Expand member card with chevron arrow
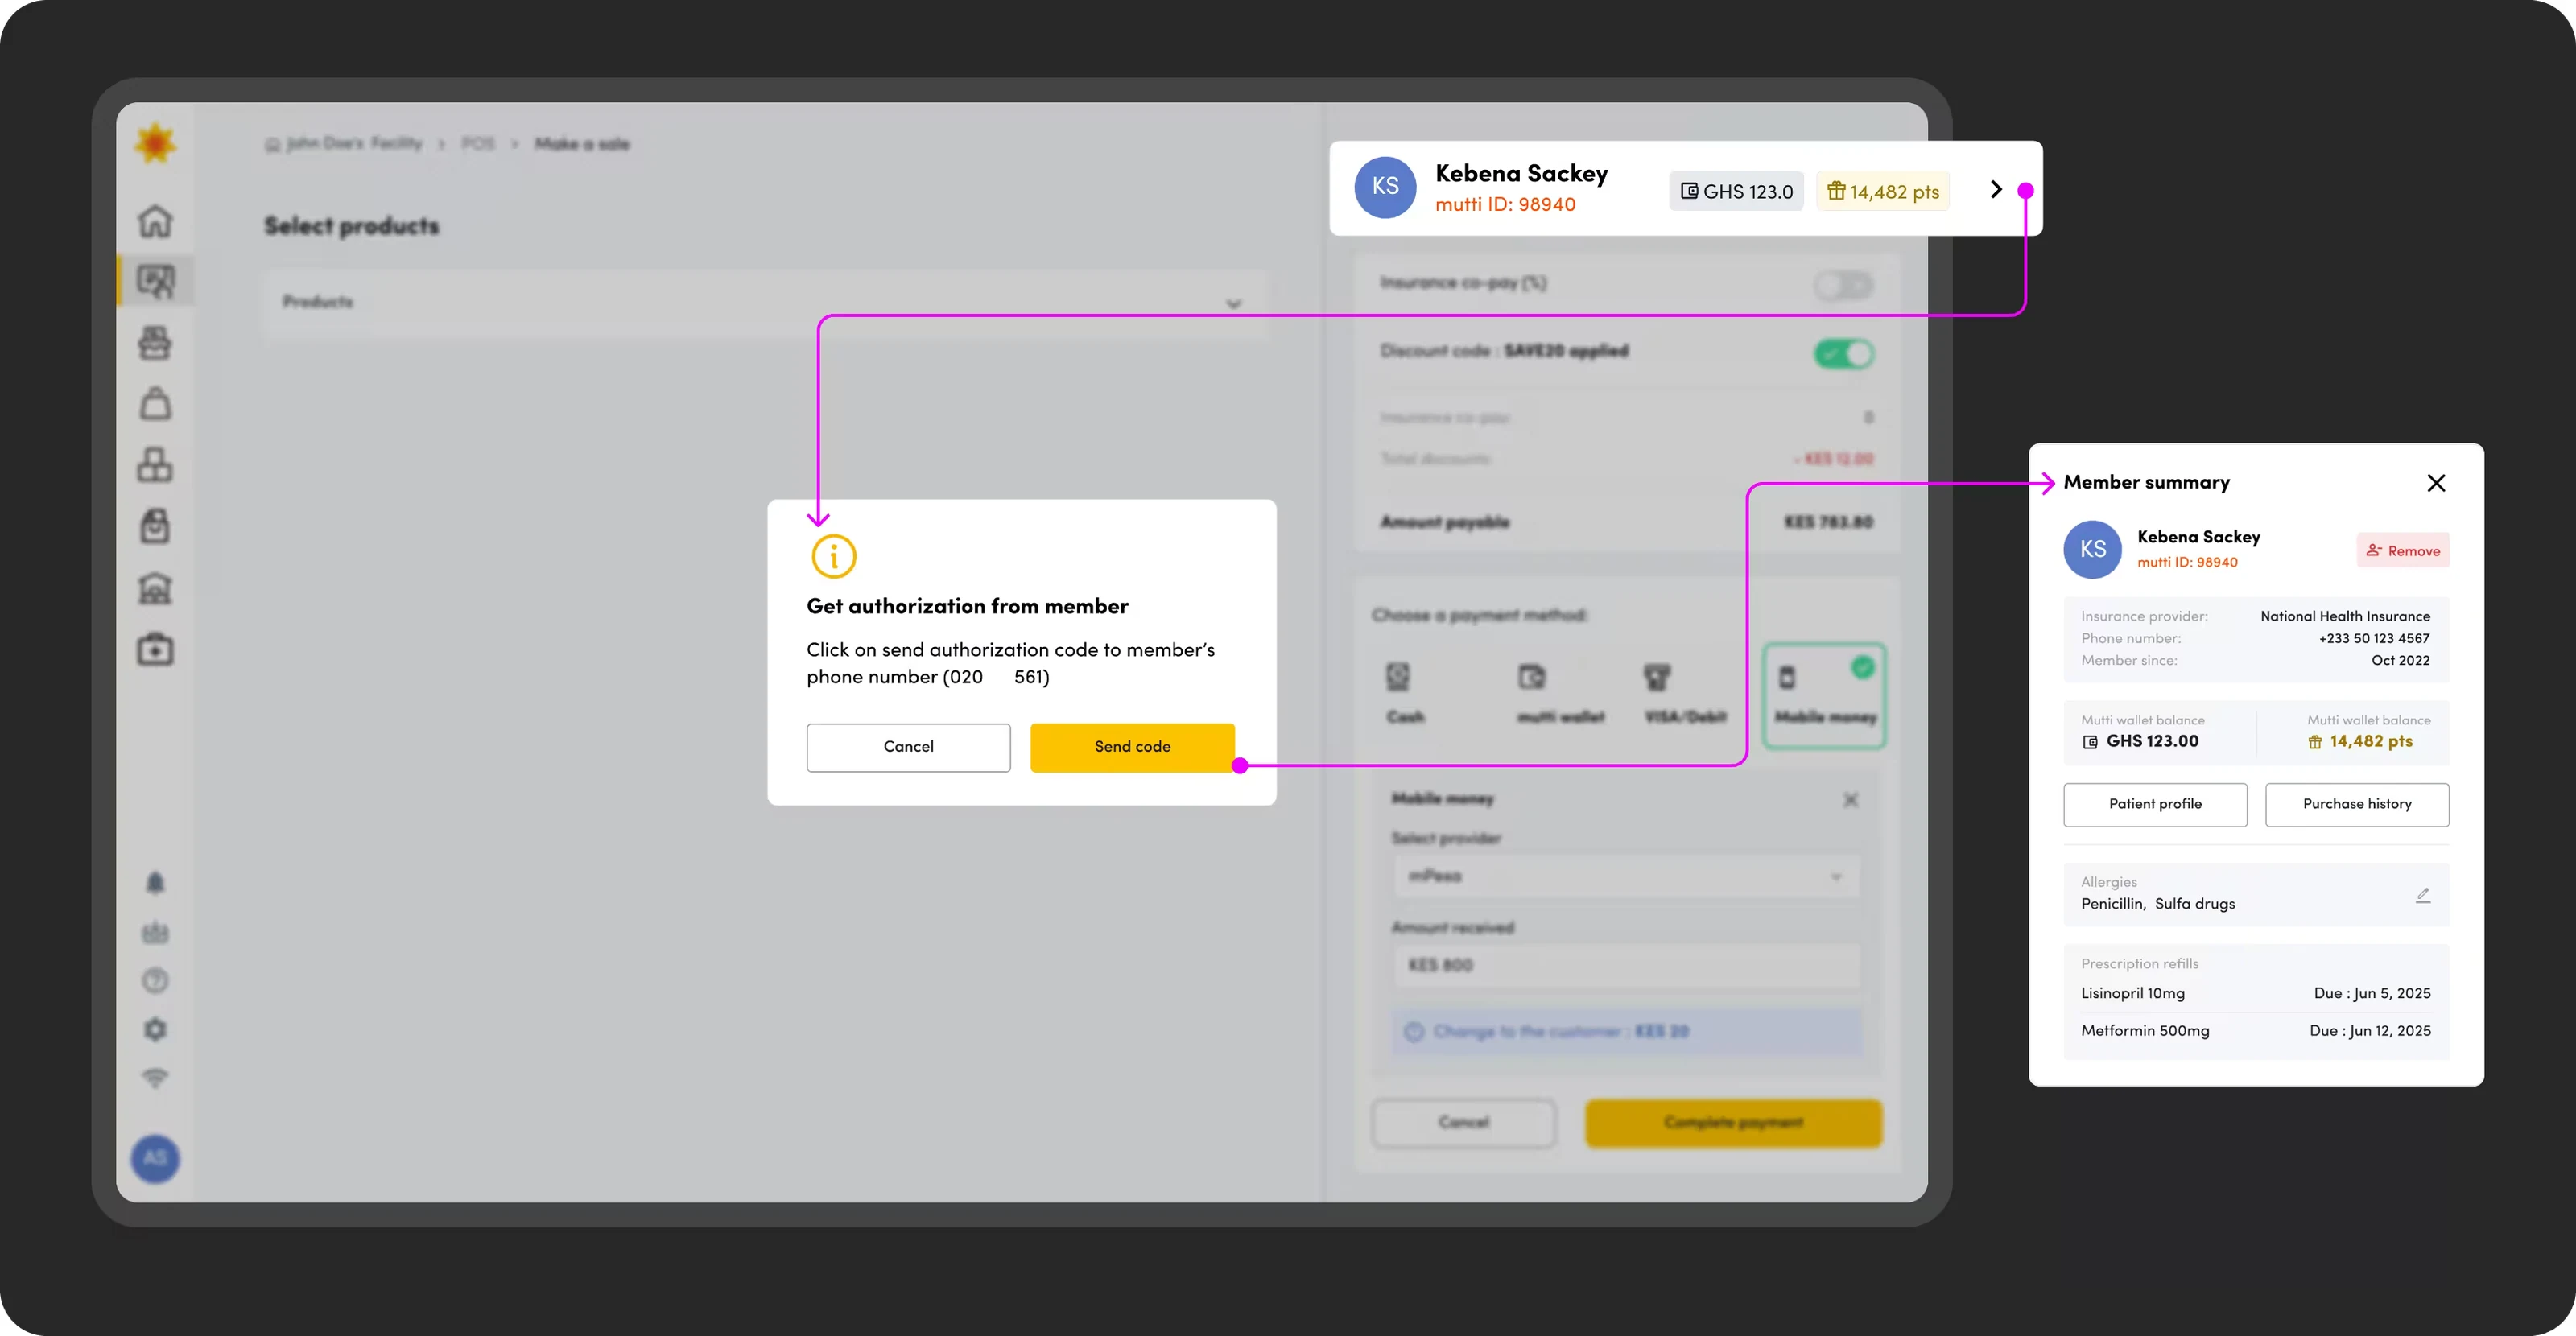The width and height of the screenshot is (2576, 1336). (1996, 189)
